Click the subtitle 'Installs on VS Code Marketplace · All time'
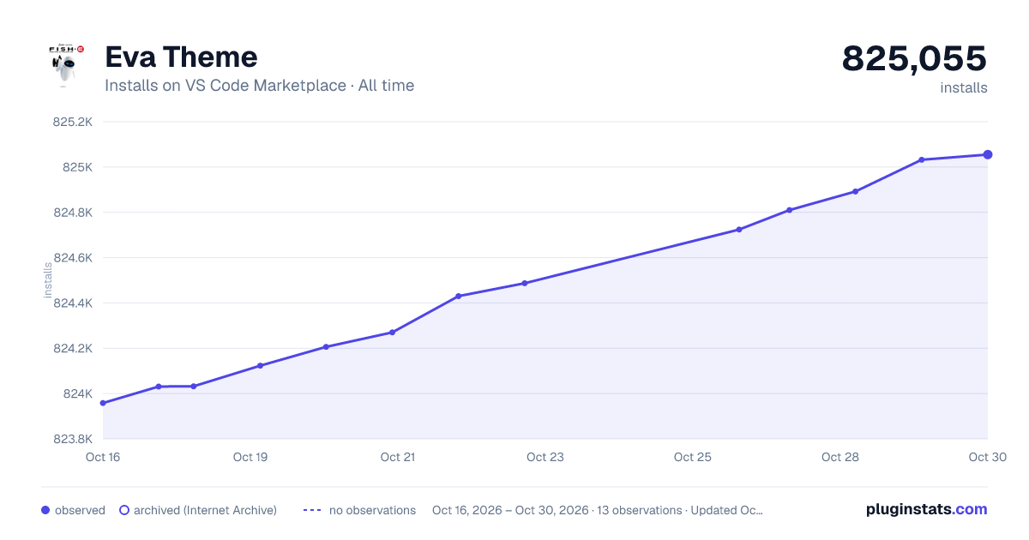Image resolution: width=1029 pixels, height=540 pixels. pos(259,86)
